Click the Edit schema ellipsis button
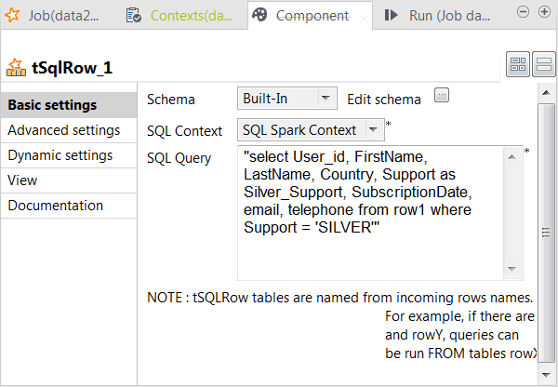Image resolution: width=558 pixels, height=387 pixels. 442,96
